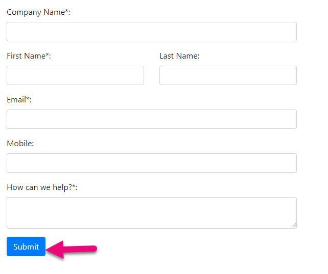
Task: Click the How can we help textarea
Action: coord(151,212)
